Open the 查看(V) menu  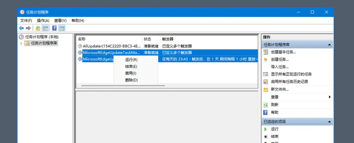[x=60, y=21]
